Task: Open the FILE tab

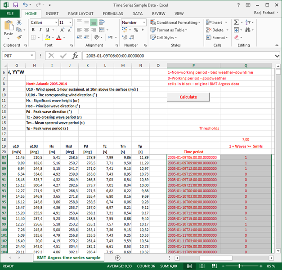Action: coord(10,13)
